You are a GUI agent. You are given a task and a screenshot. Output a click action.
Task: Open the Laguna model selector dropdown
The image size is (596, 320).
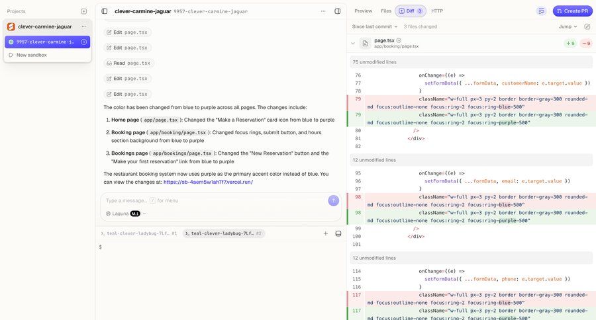click(x=126, y=214)
